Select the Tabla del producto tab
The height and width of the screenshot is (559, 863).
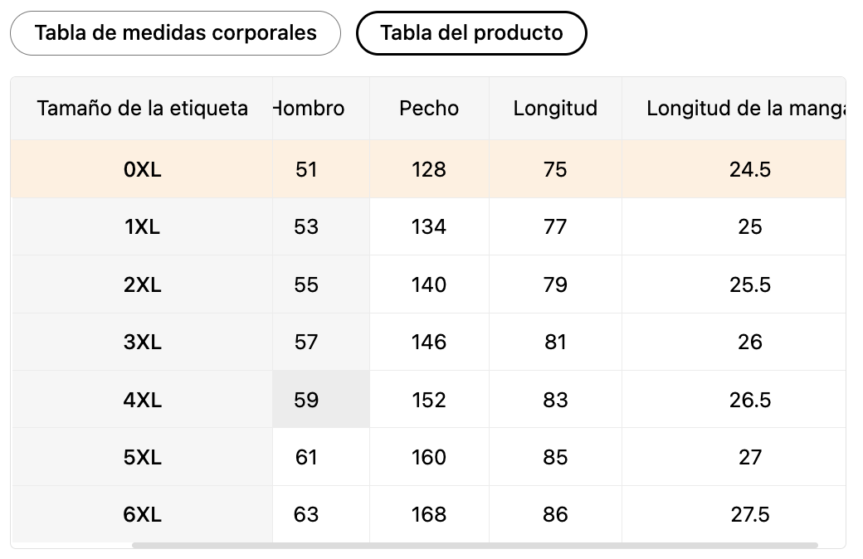[x=471, y=33]
